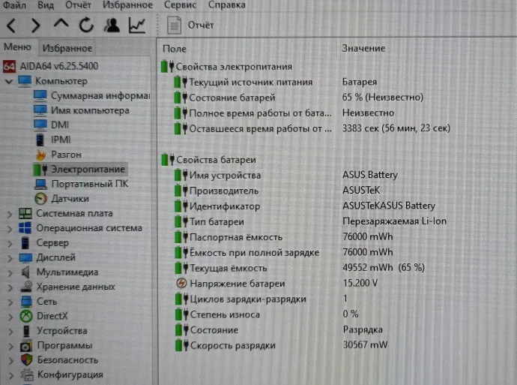The width and height of the screenshot is (517, 385).
Task: Switch to the Меню tab
Action: [17, 47]
